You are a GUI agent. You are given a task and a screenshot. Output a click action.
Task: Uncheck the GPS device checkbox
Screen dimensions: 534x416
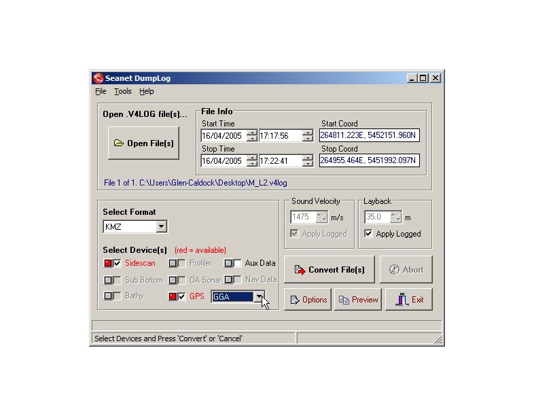pyautogui.click(x=181, y=296)
